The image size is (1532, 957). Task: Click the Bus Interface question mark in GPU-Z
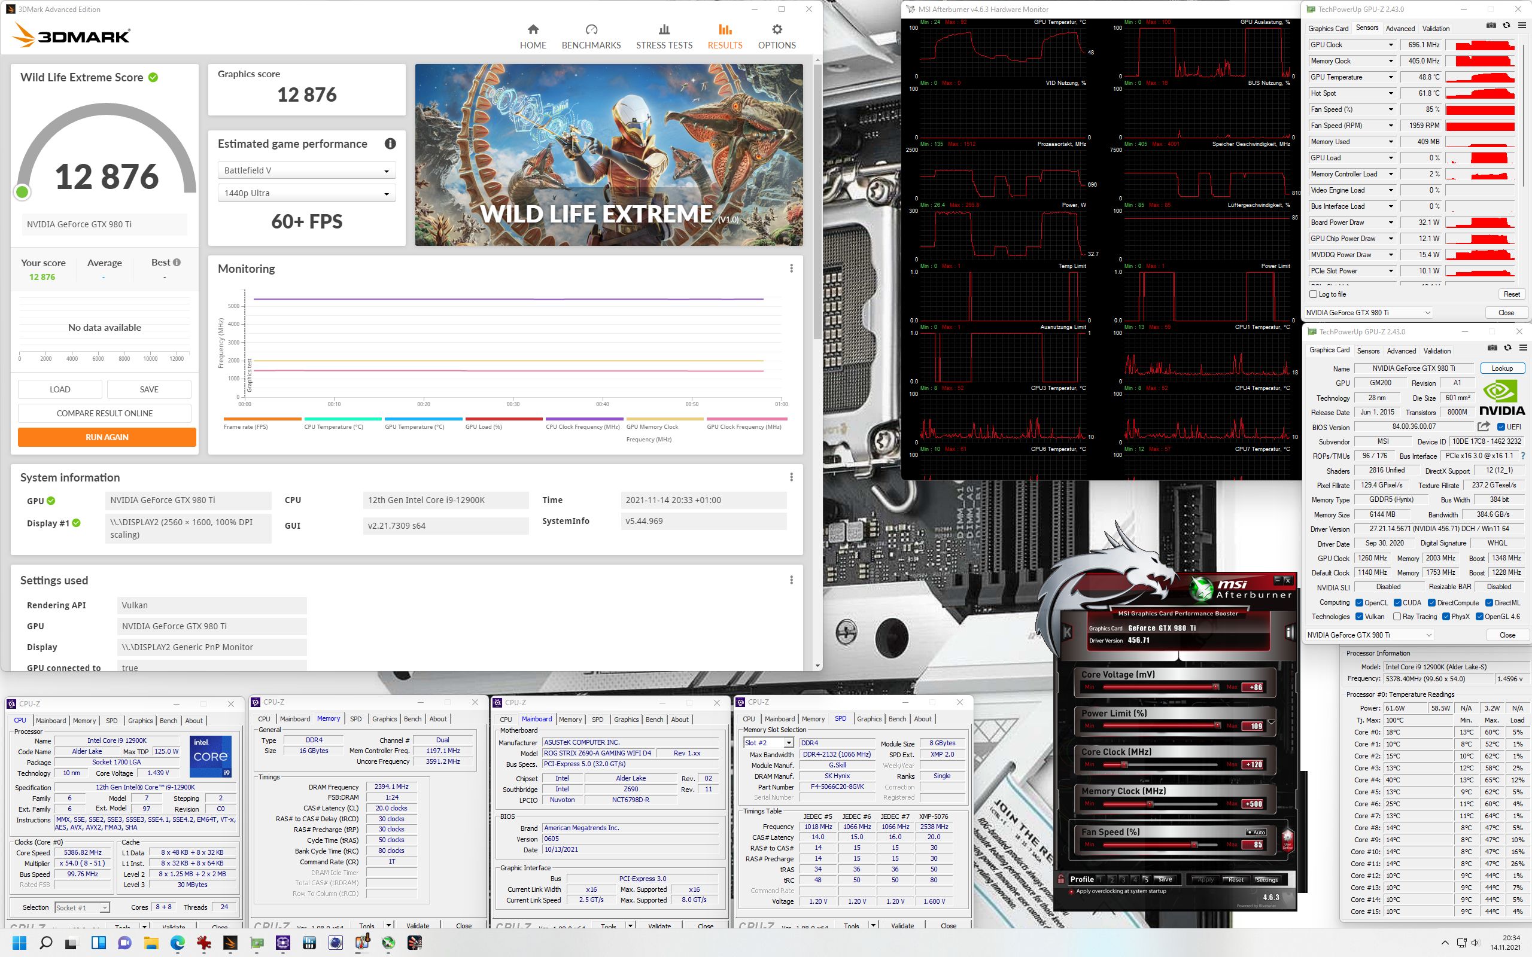click(x=1523, y=456)
